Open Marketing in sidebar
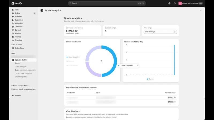The height and width of the screenshot is (120, 214). tap(19, 23)
